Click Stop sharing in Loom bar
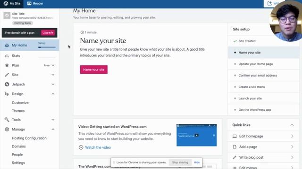The width and height of the screenshot is (302, 169). pyautogui.click(x=180, y=162)
